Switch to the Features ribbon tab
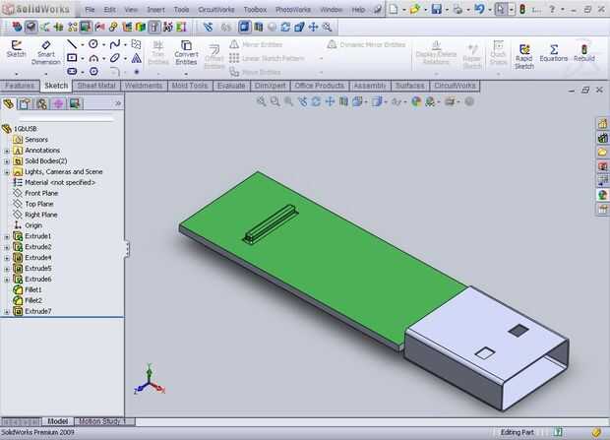 [20, 86]
